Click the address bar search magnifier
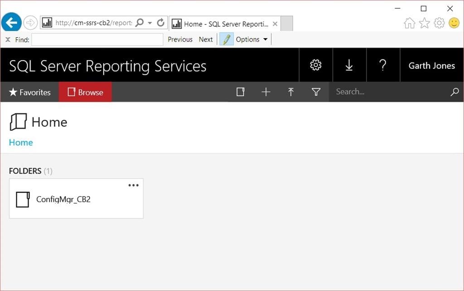 140,23
